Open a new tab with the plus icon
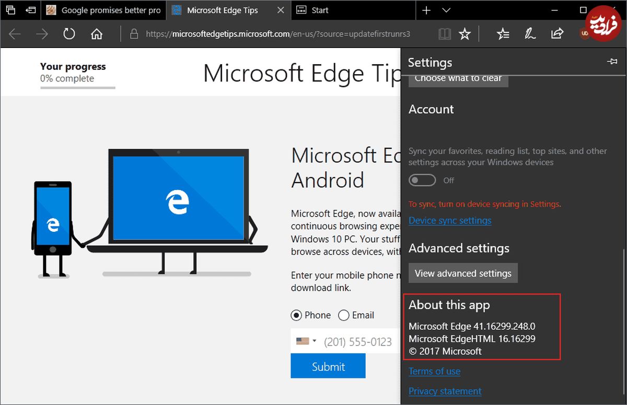This screenshot has width=627, height=405. click(x=426, y=10)
